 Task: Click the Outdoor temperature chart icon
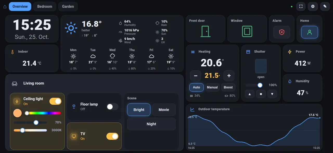193,109
